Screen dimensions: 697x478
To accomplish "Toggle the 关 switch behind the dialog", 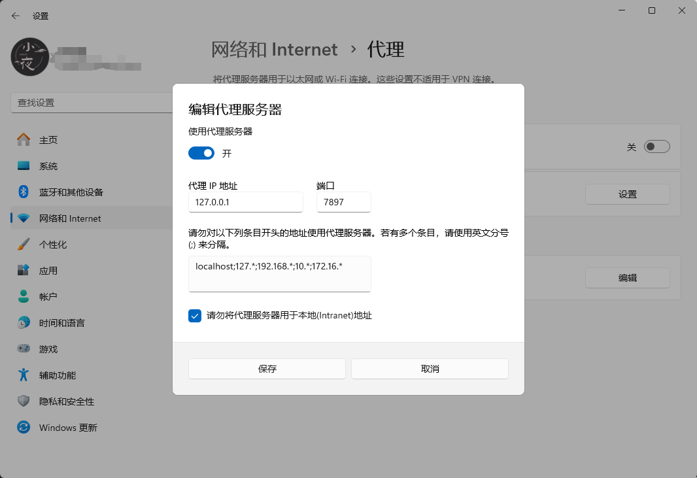I will click(656, 147).
